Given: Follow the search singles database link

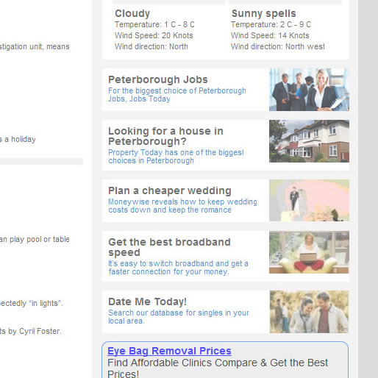Looking at the screenshot, I should (x=179, y=317).
